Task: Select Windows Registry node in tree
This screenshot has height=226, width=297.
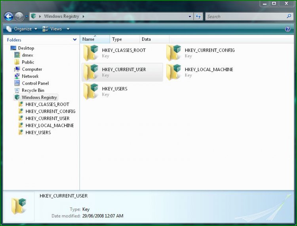Action: tap(39, 97)
